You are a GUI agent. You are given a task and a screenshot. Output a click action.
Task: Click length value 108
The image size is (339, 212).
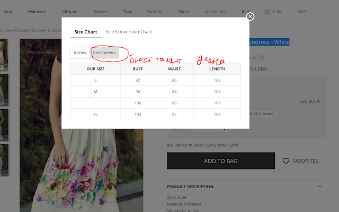point(217,114)
